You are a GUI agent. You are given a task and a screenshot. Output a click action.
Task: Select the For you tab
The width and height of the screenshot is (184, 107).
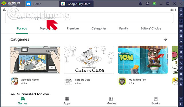[22, 28]
